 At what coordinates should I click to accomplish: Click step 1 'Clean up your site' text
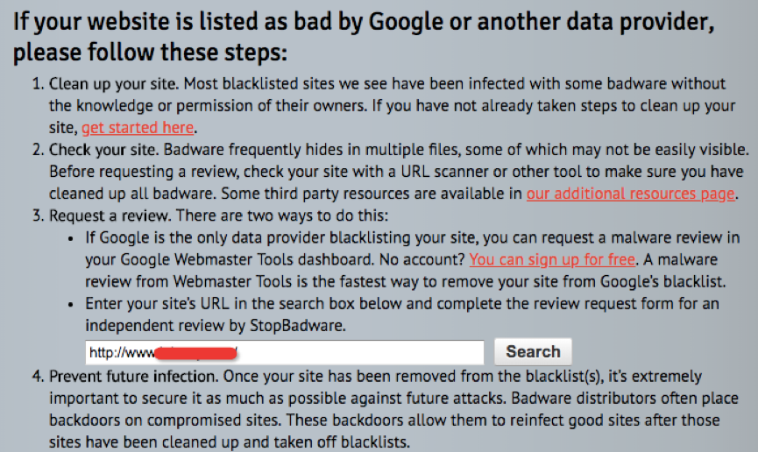104,84
